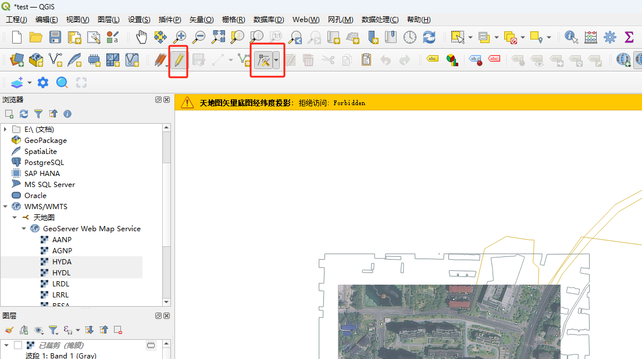Viewport: 642px width, 359px height.
Task: Open the Statistical Summary sigma icon
Action: point(629,37)
